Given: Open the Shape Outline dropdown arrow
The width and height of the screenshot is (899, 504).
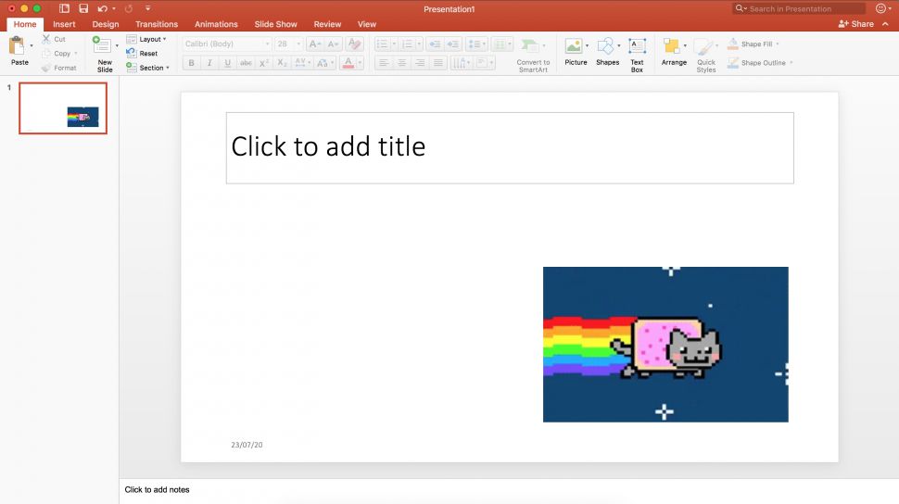Looking at the screenshot, I should tap(791, 62).
